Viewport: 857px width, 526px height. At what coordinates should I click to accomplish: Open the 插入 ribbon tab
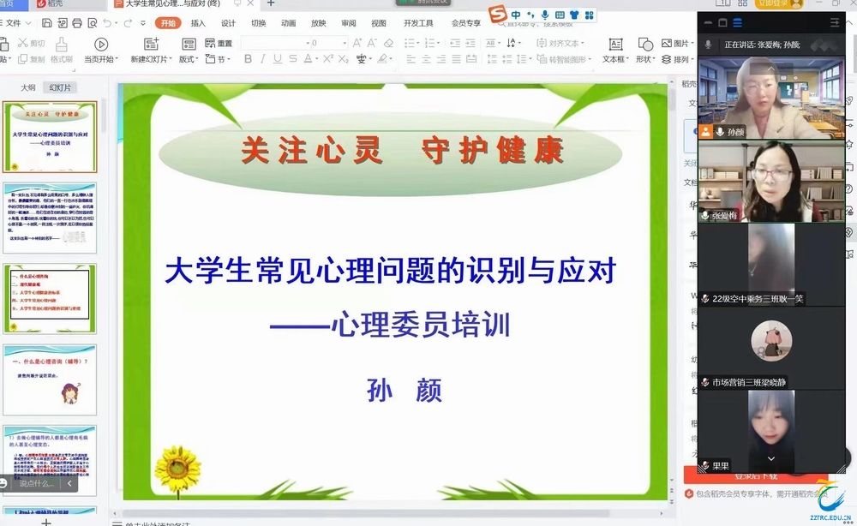point(198,24)
